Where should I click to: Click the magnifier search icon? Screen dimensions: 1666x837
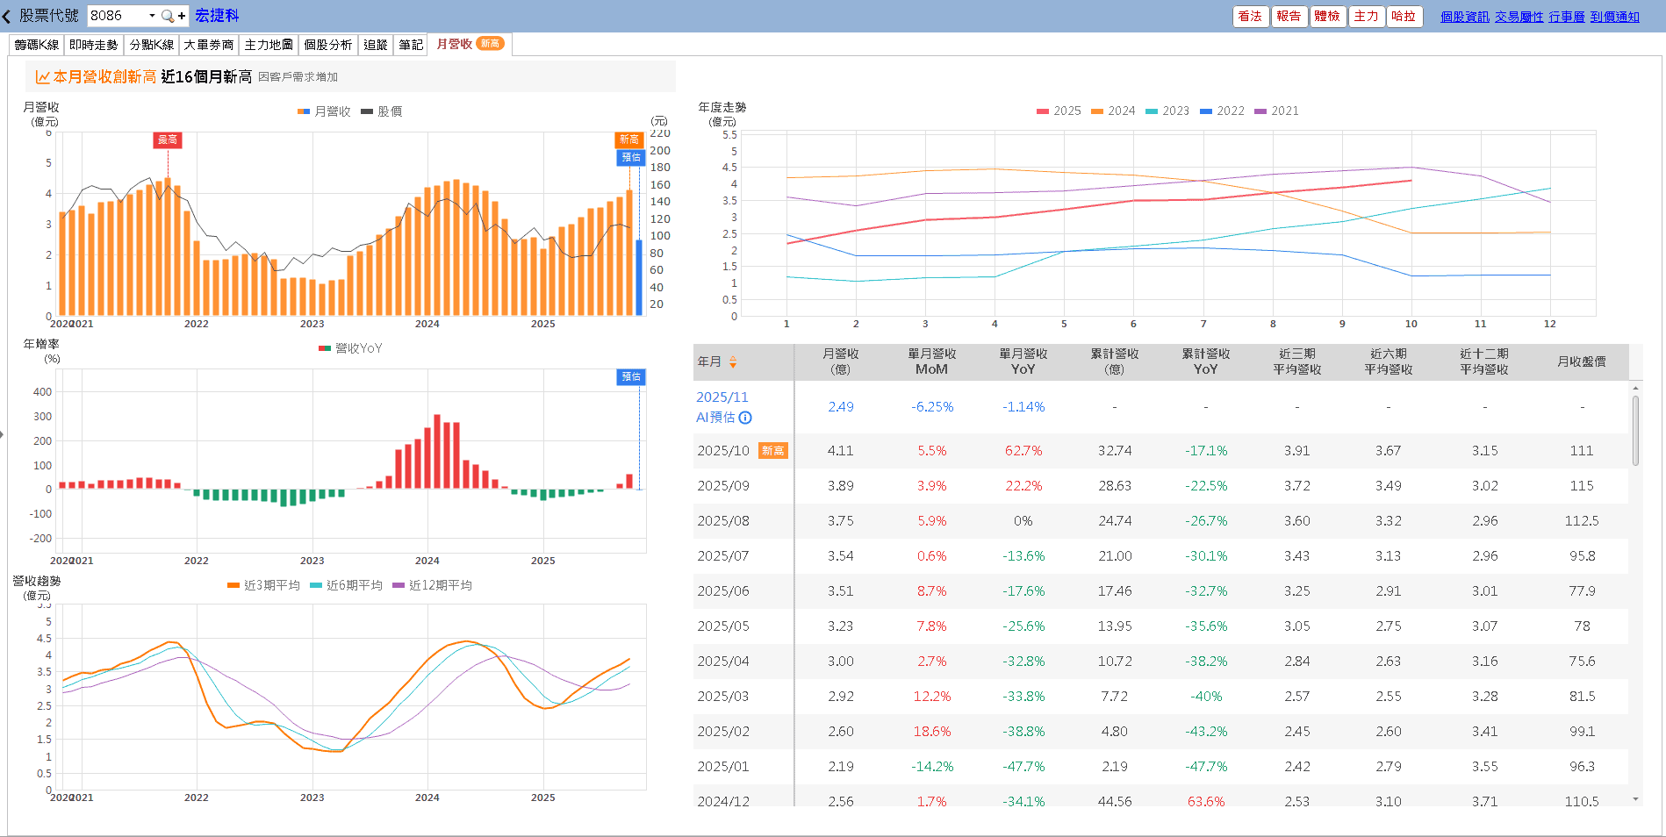click(x=167, y=16)
